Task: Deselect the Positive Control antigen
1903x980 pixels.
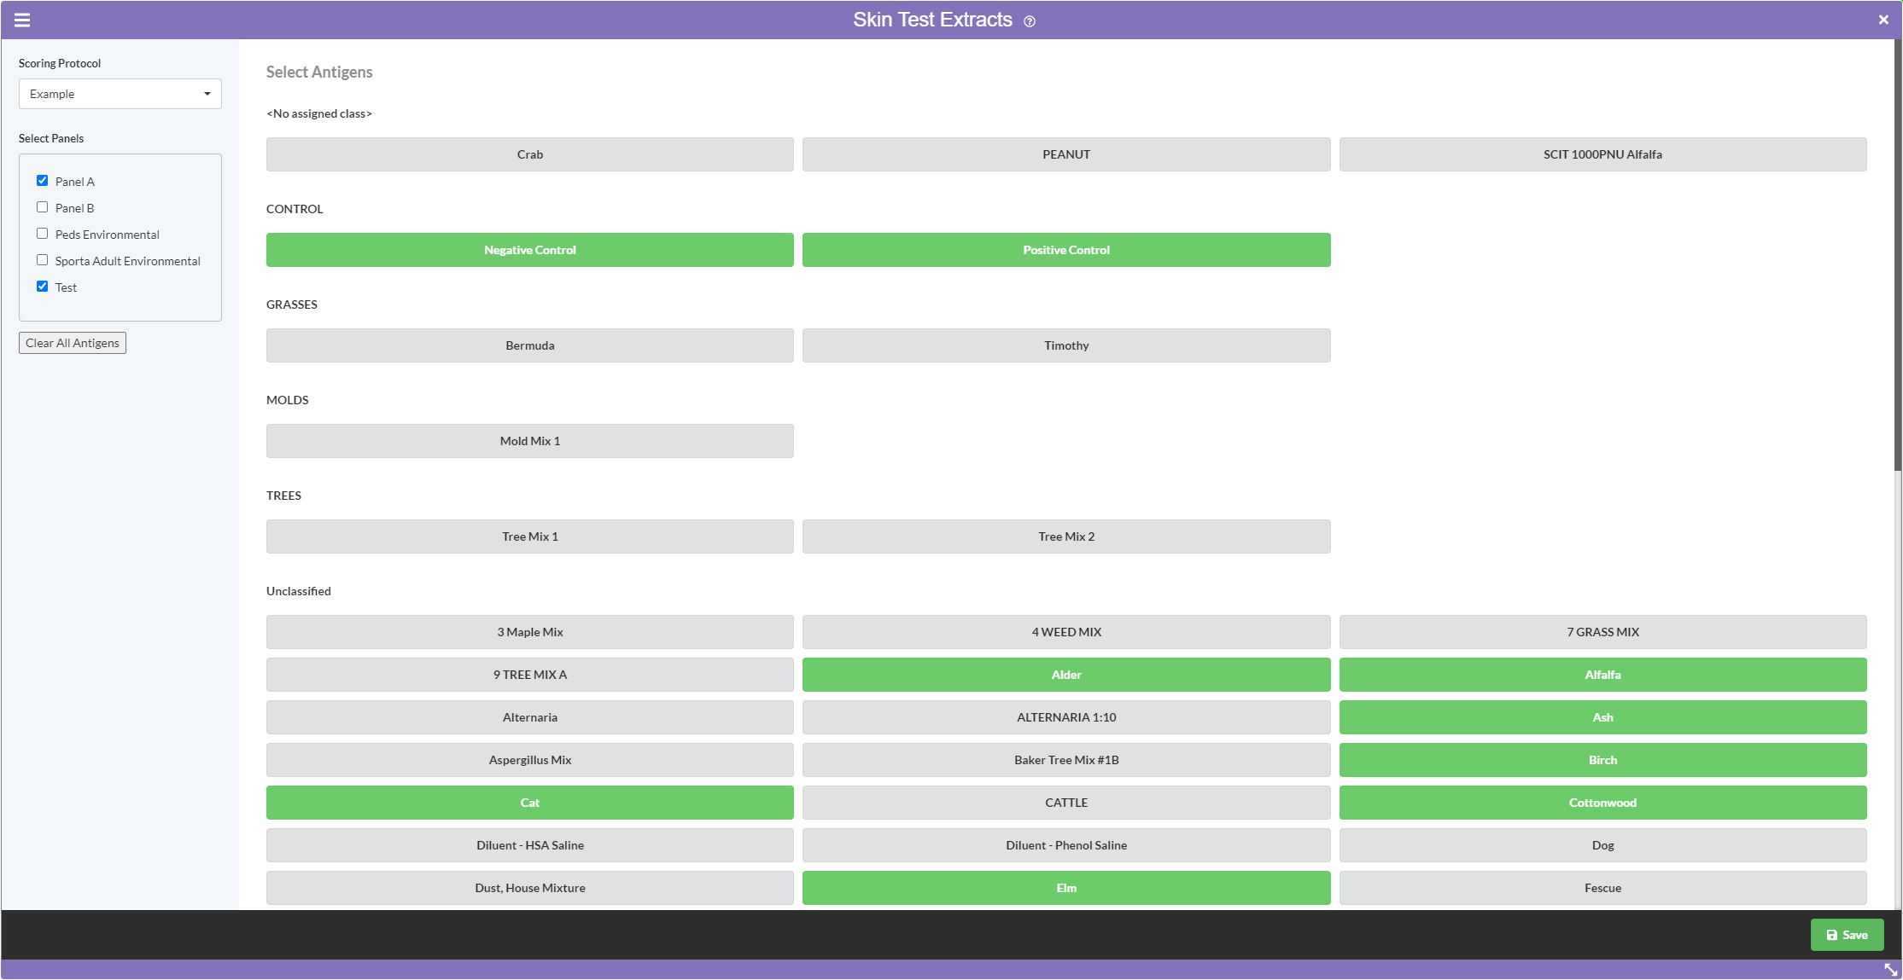Action: [x=1065, y=250]
